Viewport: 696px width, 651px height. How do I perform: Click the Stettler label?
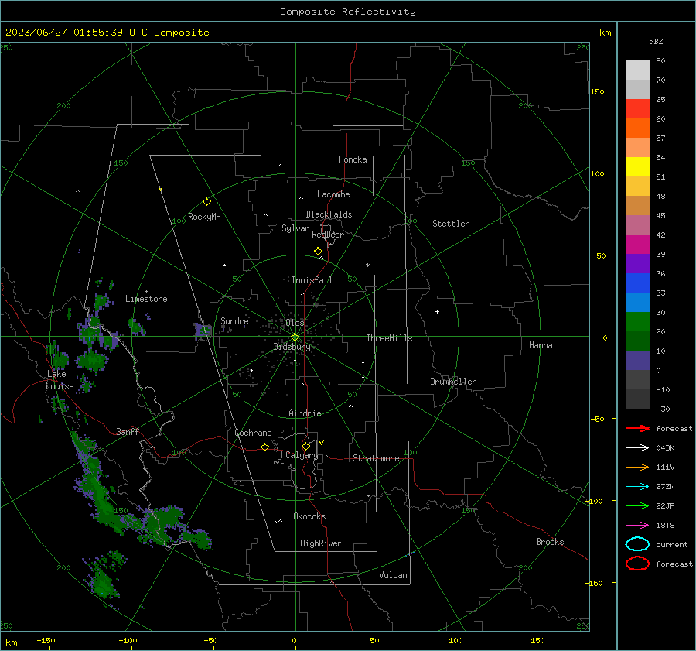tap(451, 224)
